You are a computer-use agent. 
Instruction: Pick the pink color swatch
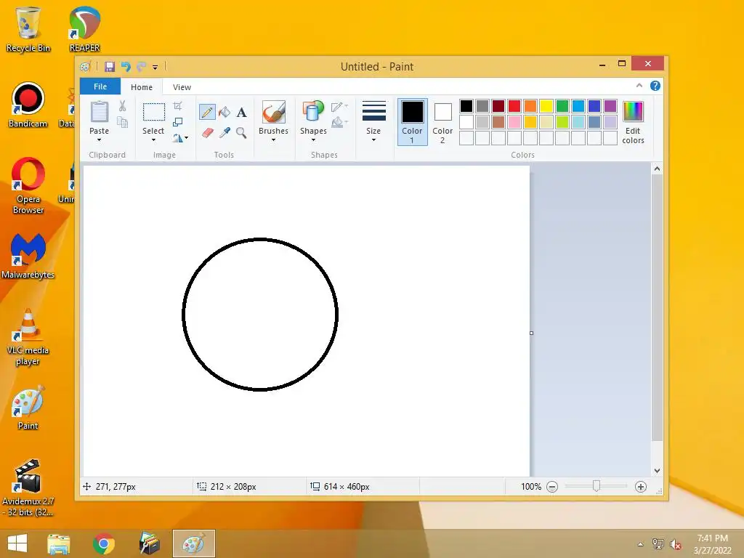pyautogui.click(x=514, y=122)
